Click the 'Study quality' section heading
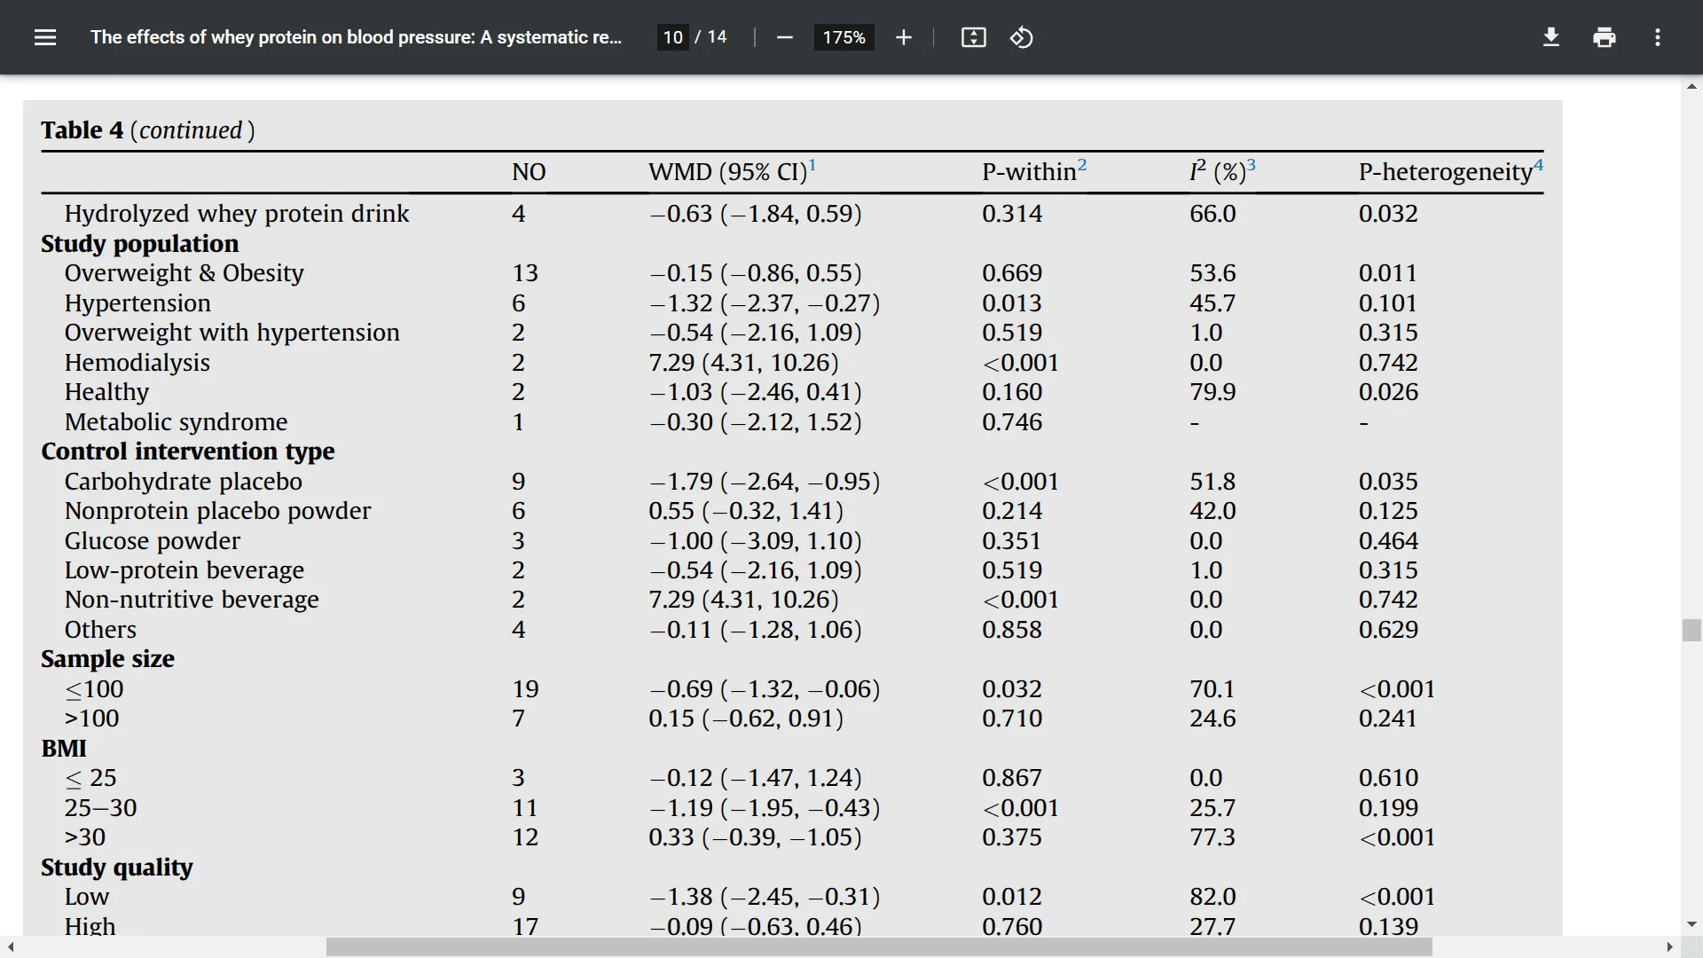The height and width of the screenshot is (958, 1703). [x=116, y=868]
